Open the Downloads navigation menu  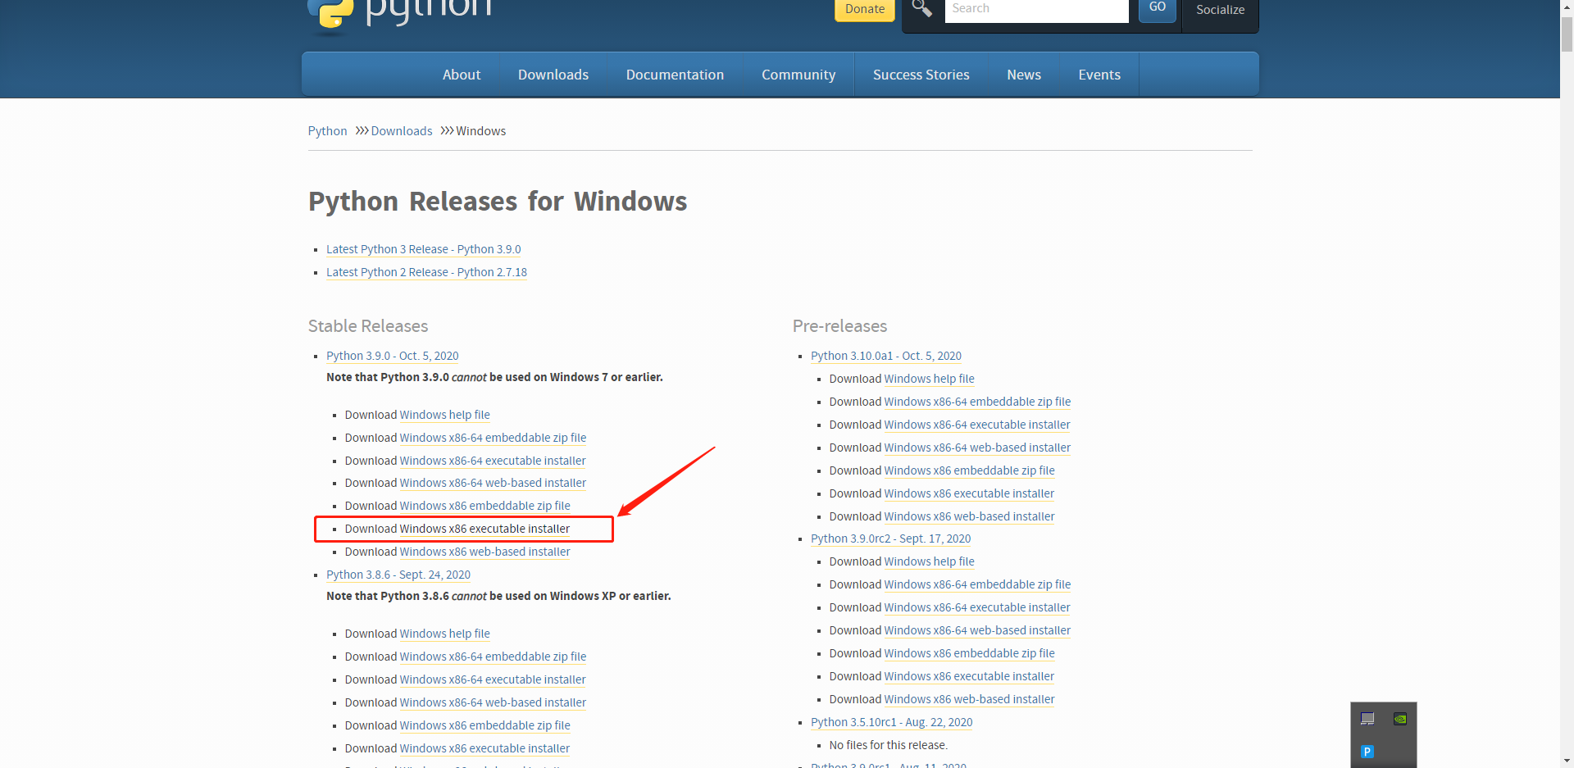click(553, 75)
